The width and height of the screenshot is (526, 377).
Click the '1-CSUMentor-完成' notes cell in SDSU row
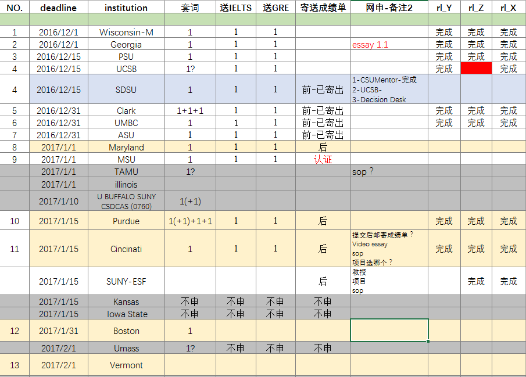tap(389, 90)
